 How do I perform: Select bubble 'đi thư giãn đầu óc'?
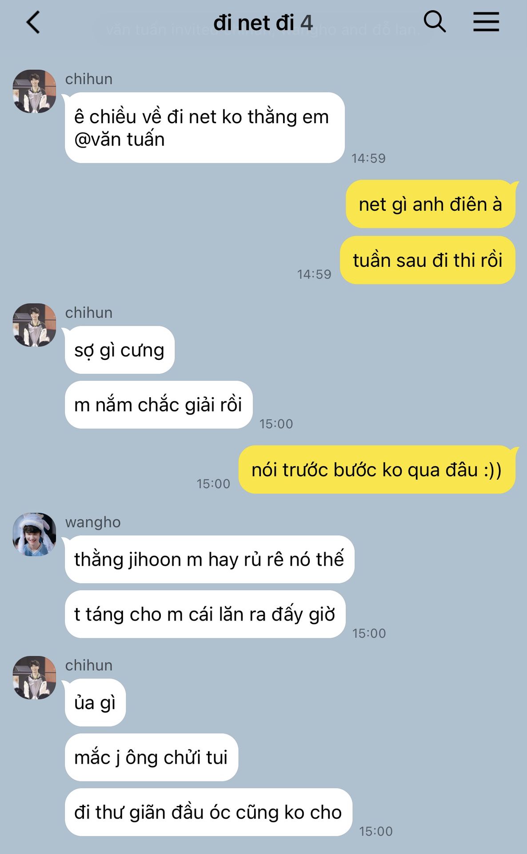(208, 812)
